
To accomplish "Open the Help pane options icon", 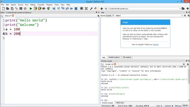I will 189,15.
